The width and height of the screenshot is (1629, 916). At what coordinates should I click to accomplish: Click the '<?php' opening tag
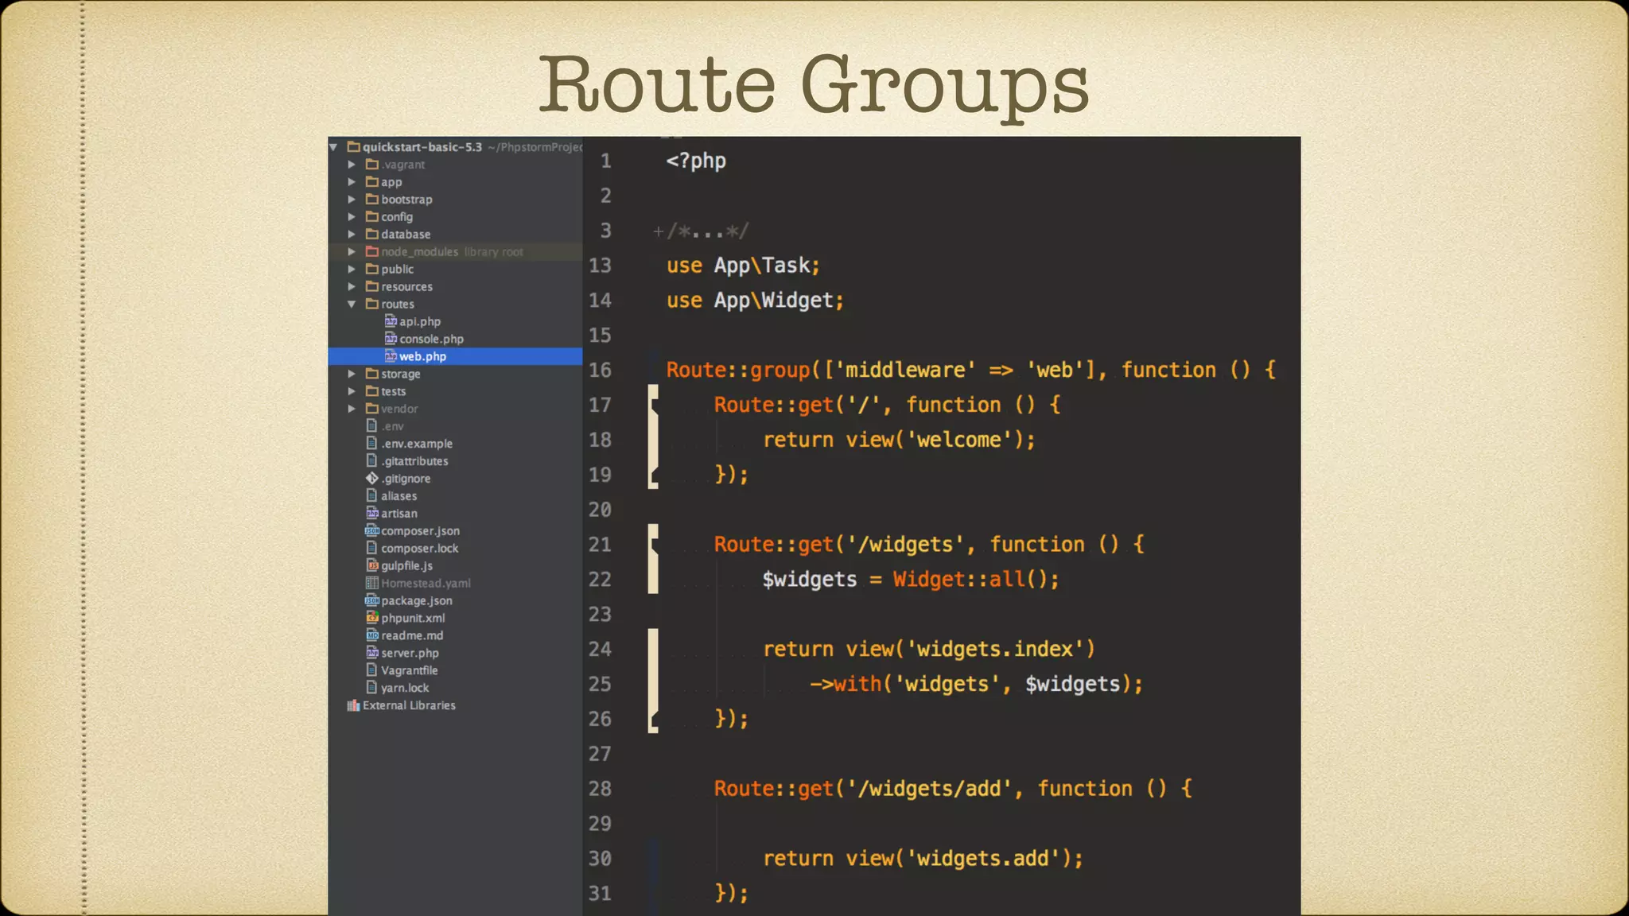coord(696,161)
